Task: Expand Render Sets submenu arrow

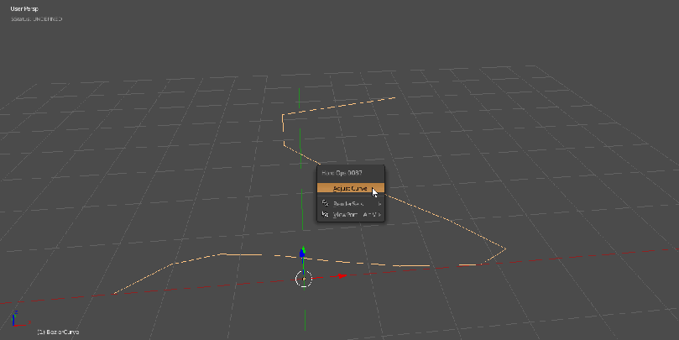Action: click(380, 202)
